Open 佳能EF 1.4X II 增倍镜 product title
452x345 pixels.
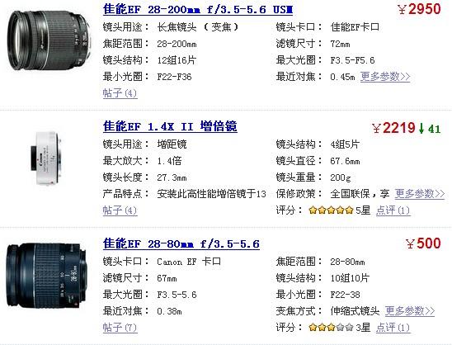(x=170, y=126)
